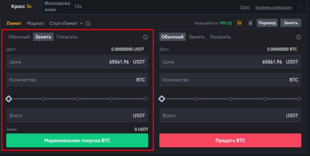Viewport: 310px width, 156px height.
Task: Click the Перевод button
Action: click(x=267, y=23)
